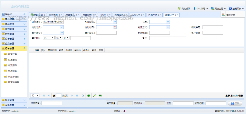Edit row using the pencil icon
This screenshot has height=114, width=246.
pos(94,96)
